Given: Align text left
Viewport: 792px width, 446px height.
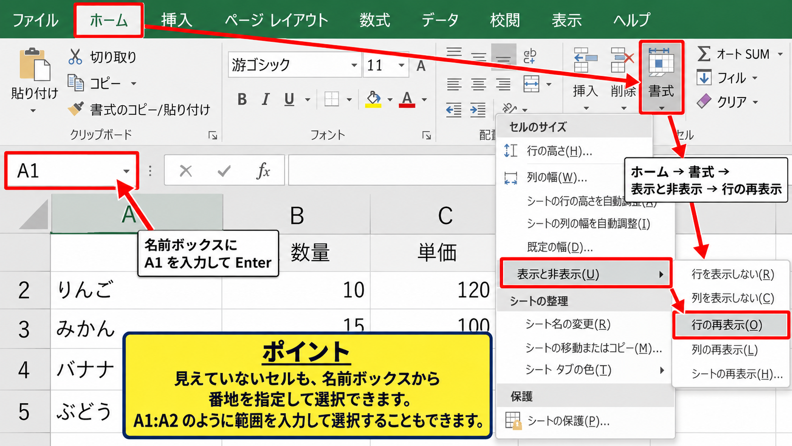Looking at the screenshot, I should coord(454,84).
